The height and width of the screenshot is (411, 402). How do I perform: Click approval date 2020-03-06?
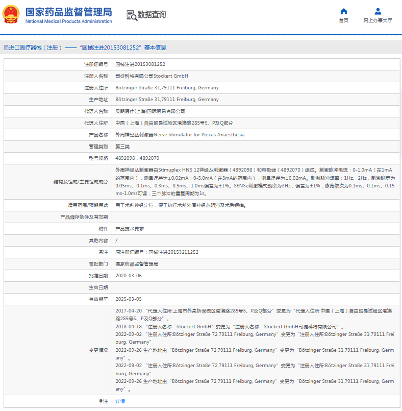(128, 275)
